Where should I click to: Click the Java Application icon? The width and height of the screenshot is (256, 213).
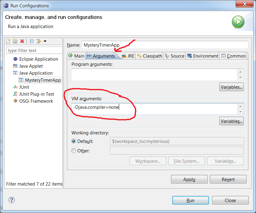coord(15,73)
